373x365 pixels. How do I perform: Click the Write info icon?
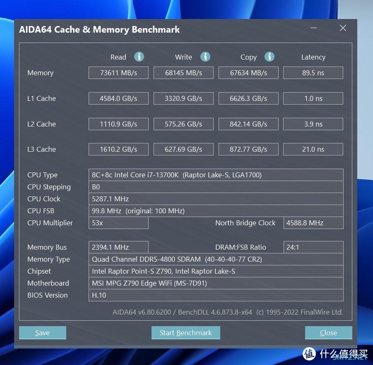pos(205,57)
